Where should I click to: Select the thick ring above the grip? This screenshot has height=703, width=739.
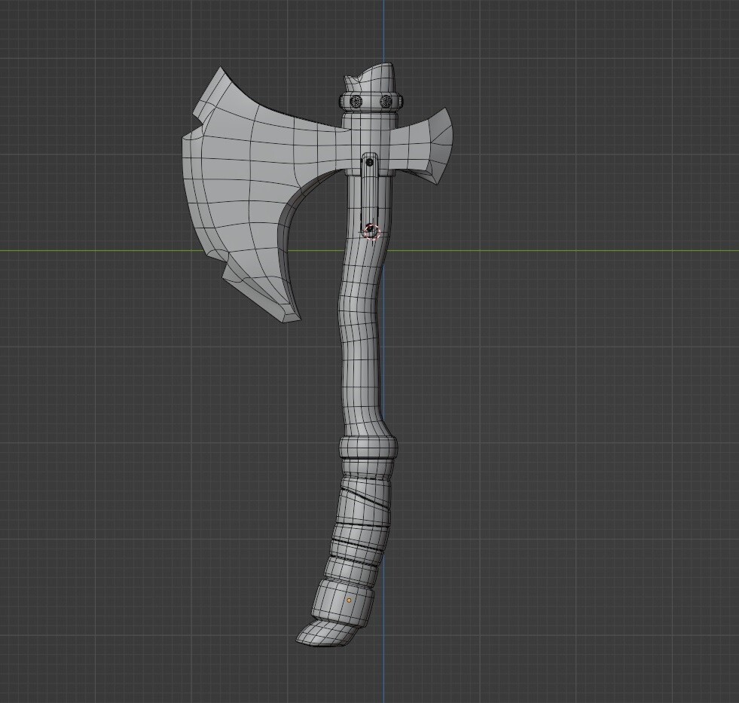click(x=368, y=447)
